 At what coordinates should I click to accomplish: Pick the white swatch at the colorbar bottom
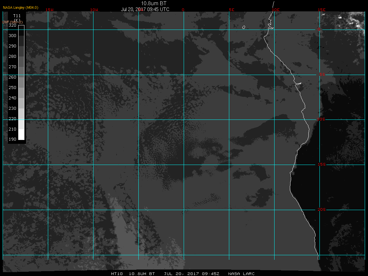21,135
